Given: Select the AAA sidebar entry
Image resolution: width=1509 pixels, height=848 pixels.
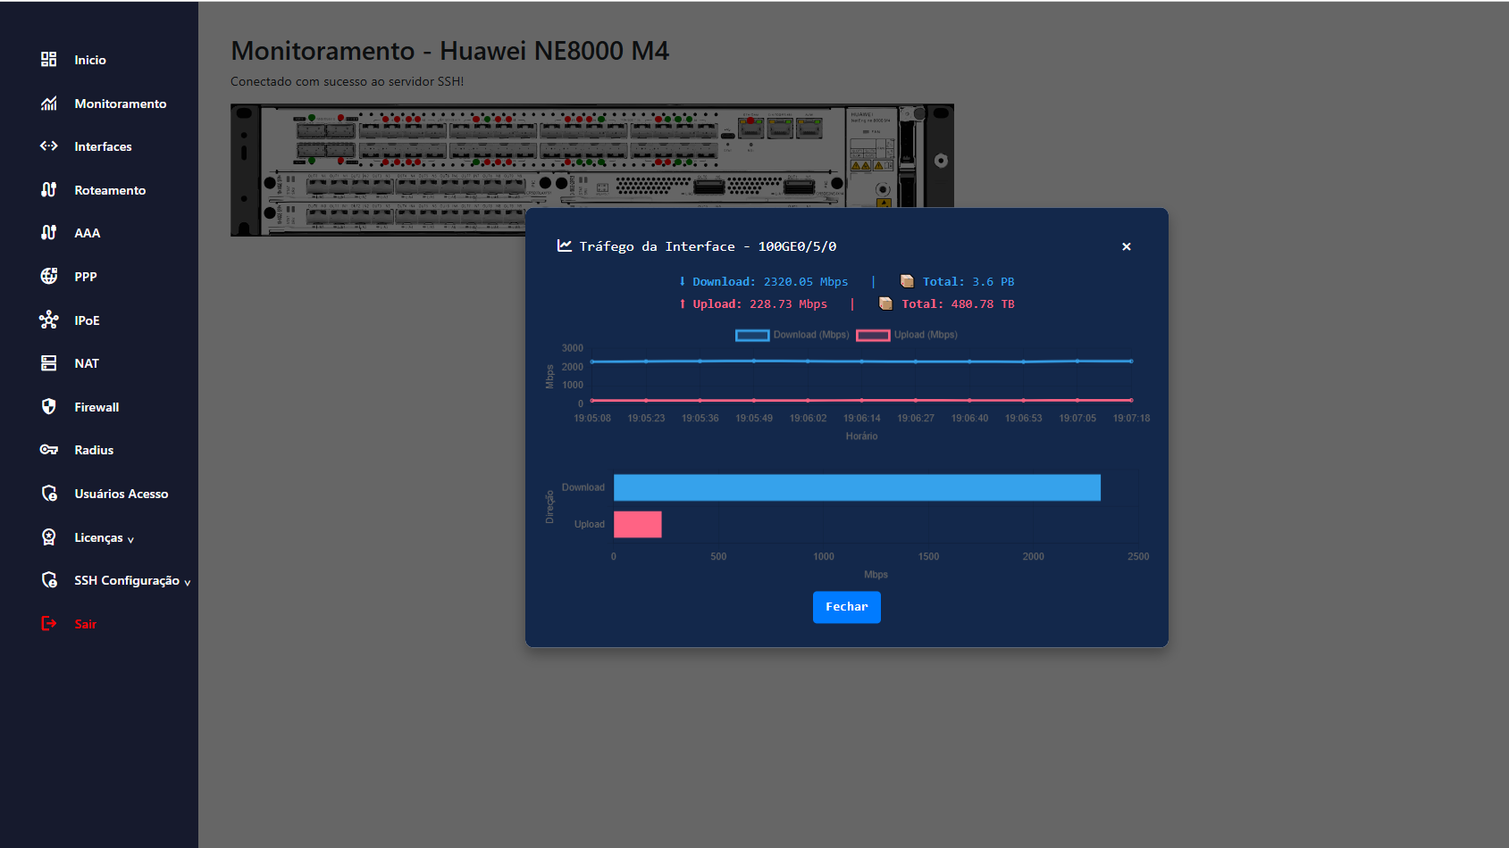Looking at the screenshot, I should [x=88, y=233].
